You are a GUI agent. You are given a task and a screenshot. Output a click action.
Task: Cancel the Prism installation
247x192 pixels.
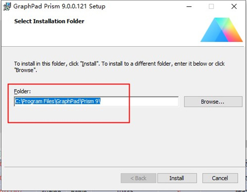[220, 178]
